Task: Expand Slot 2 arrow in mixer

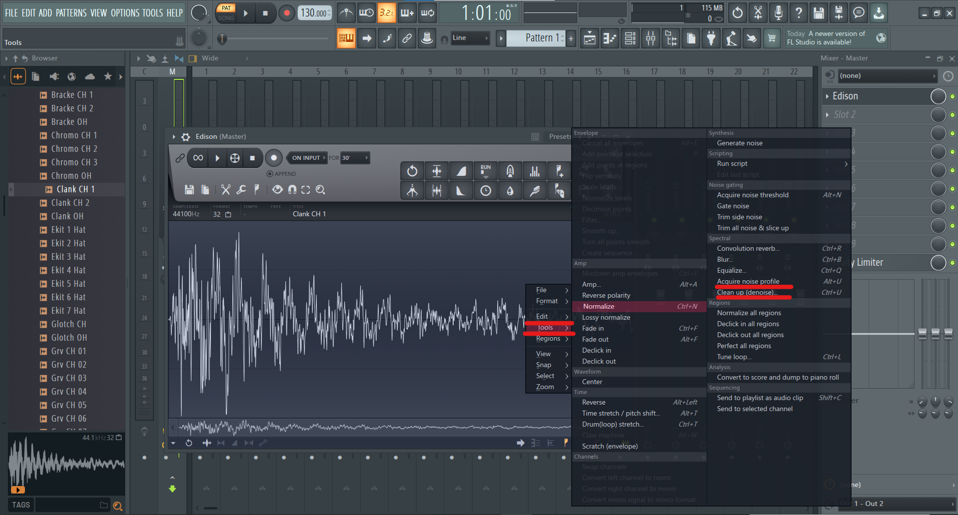Action: [x=827, y=115]
